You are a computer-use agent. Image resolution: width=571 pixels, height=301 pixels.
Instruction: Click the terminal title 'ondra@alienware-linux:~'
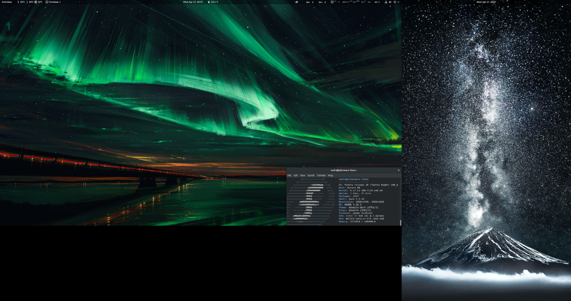point(344,170)
